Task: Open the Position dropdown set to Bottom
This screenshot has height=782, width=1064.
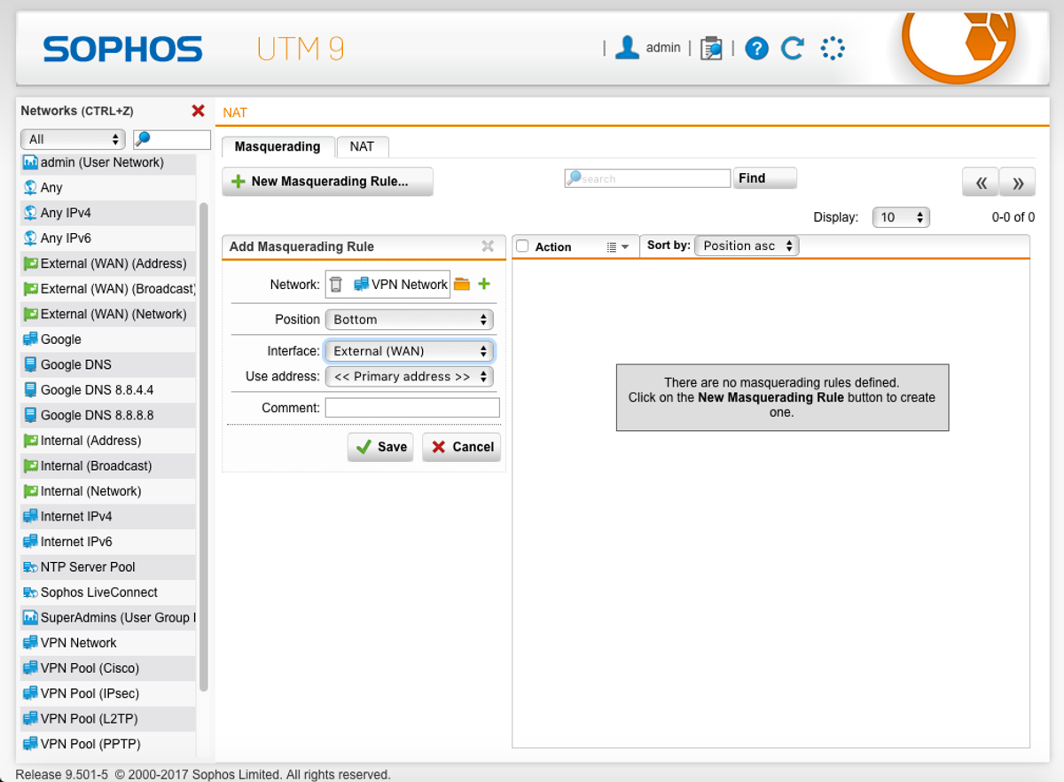Action: (410, 319)
